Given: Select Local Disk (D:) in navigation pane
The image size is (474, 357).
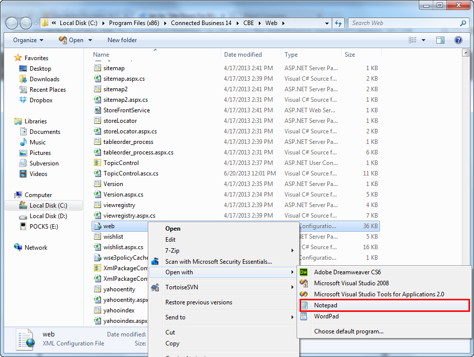Looking at the screenshot, I should pyautogui.click(x=48, y=216).
